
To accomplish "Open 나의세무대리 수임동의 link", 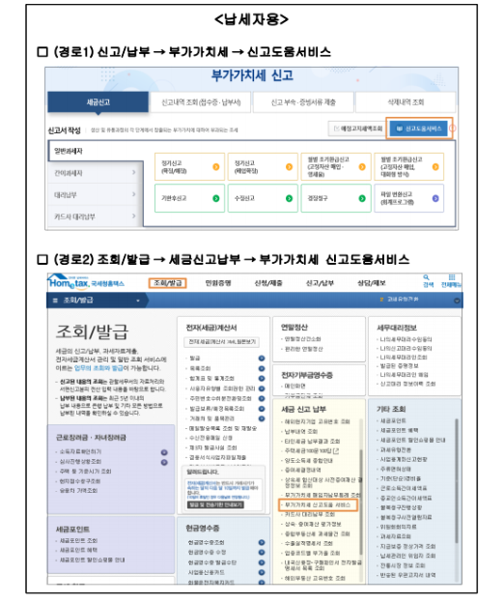I will (406, 339).
